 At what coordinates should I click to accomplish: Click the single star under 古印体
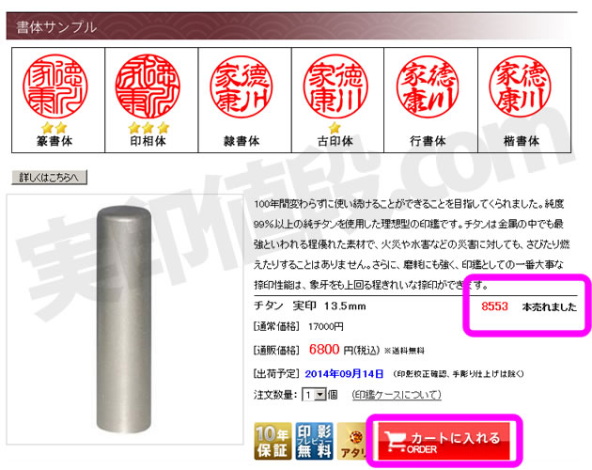coord(335,128)
